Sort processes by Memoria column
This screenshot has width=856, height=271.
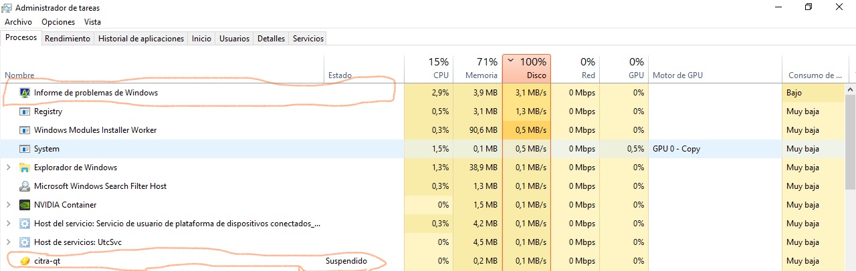477,69
